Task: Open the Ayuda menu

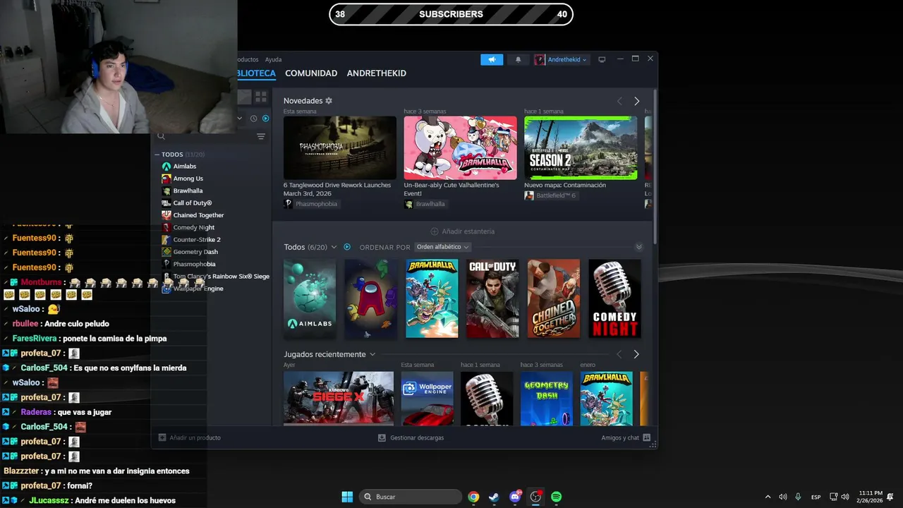Action: (x=273, y=60)
